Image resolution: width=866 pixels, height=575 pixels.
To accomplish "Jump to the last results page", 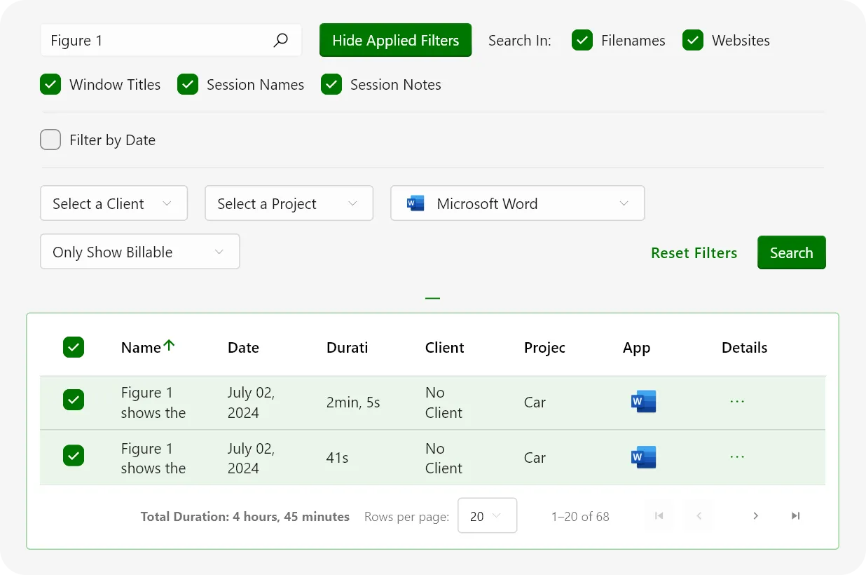I will coord(795,516).
